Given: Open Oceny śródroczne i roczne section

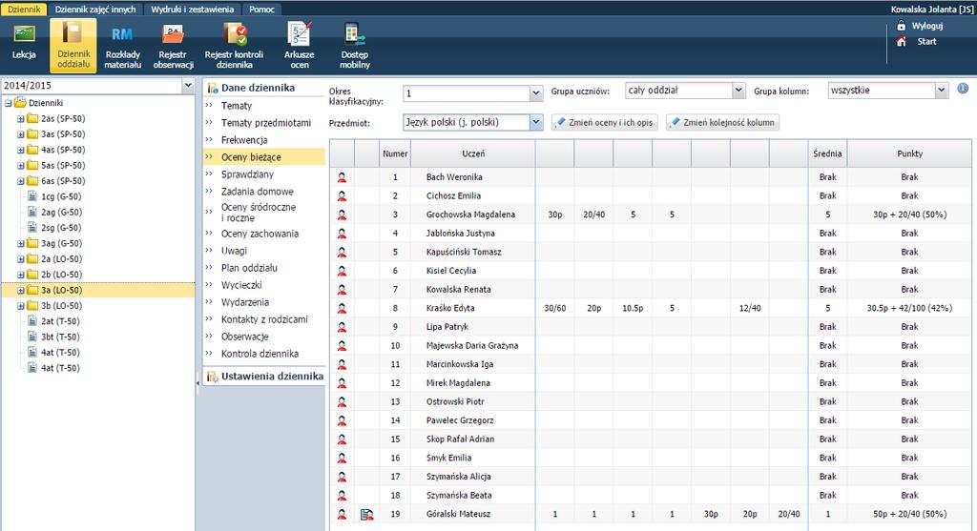Looking at the screenshot, I should (x=259, y=213).
